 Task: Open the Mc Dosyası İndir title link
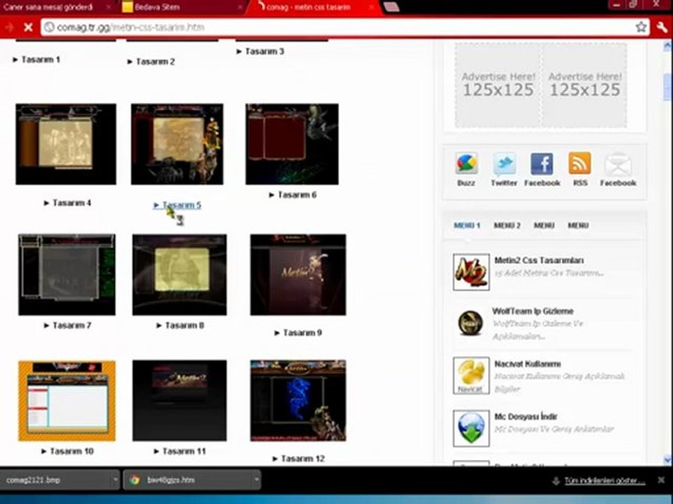(526, 416)
